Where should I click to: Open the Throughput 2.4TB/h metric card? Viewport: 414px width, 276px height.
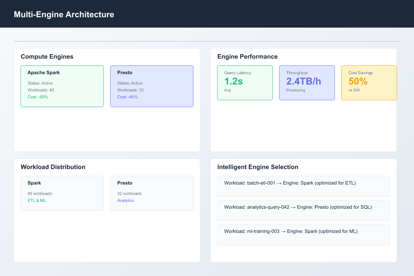pyautogui.click(x=307, y=83)
